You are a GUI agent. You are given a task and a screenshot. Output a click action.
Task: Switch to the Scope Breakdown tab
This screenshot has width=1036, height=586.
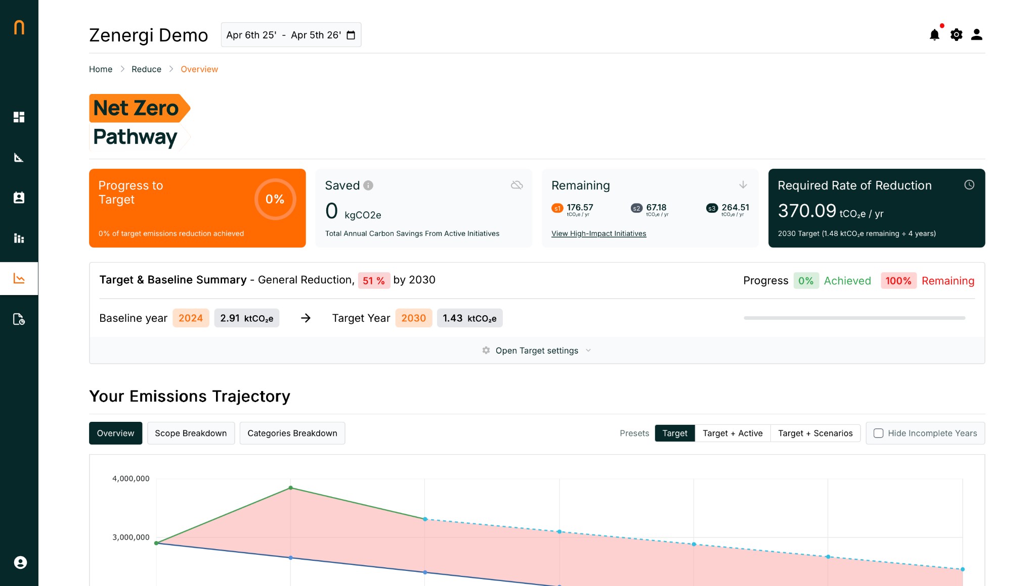pos(191,433)
